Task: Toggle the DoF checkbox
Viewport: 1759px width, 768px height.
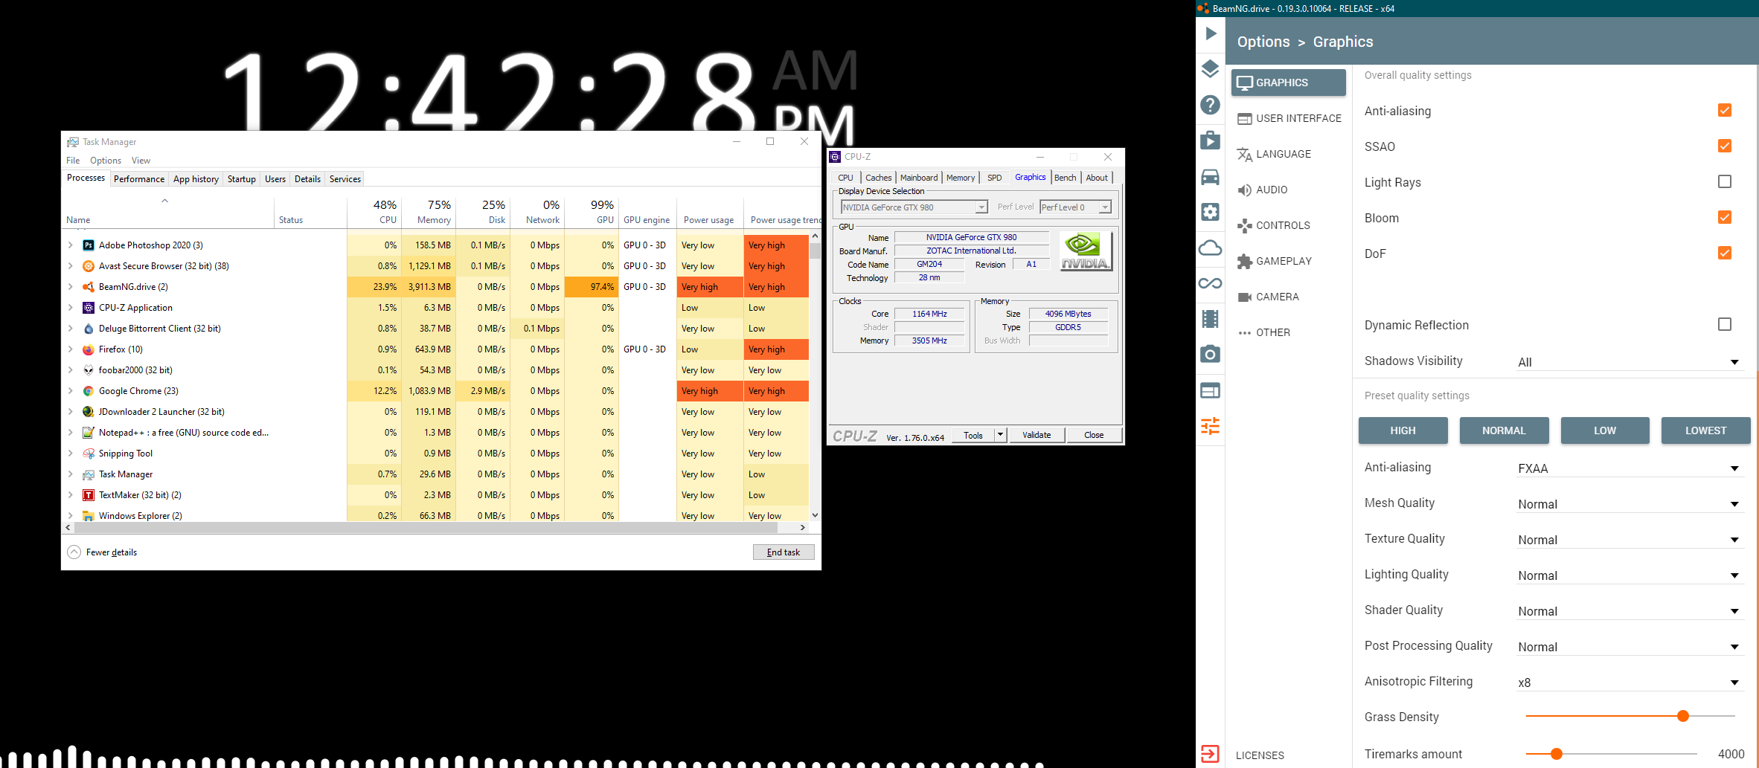Action: 1725,254
